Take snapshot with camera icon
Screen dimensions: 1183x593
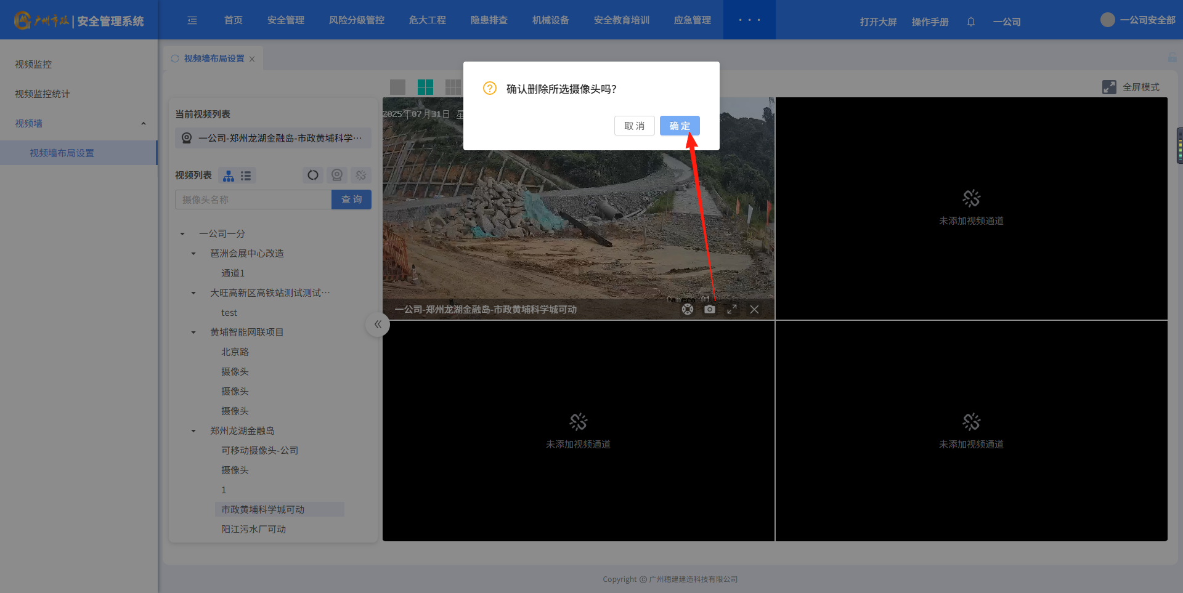710,309
